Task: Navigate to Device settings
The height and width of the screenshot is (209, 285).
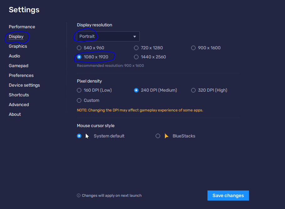Action: pos(24,85)
